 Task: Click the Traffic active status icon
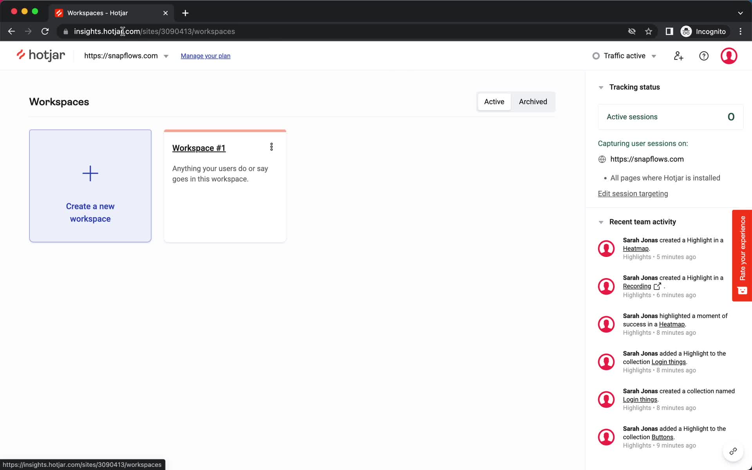[596, 56]
